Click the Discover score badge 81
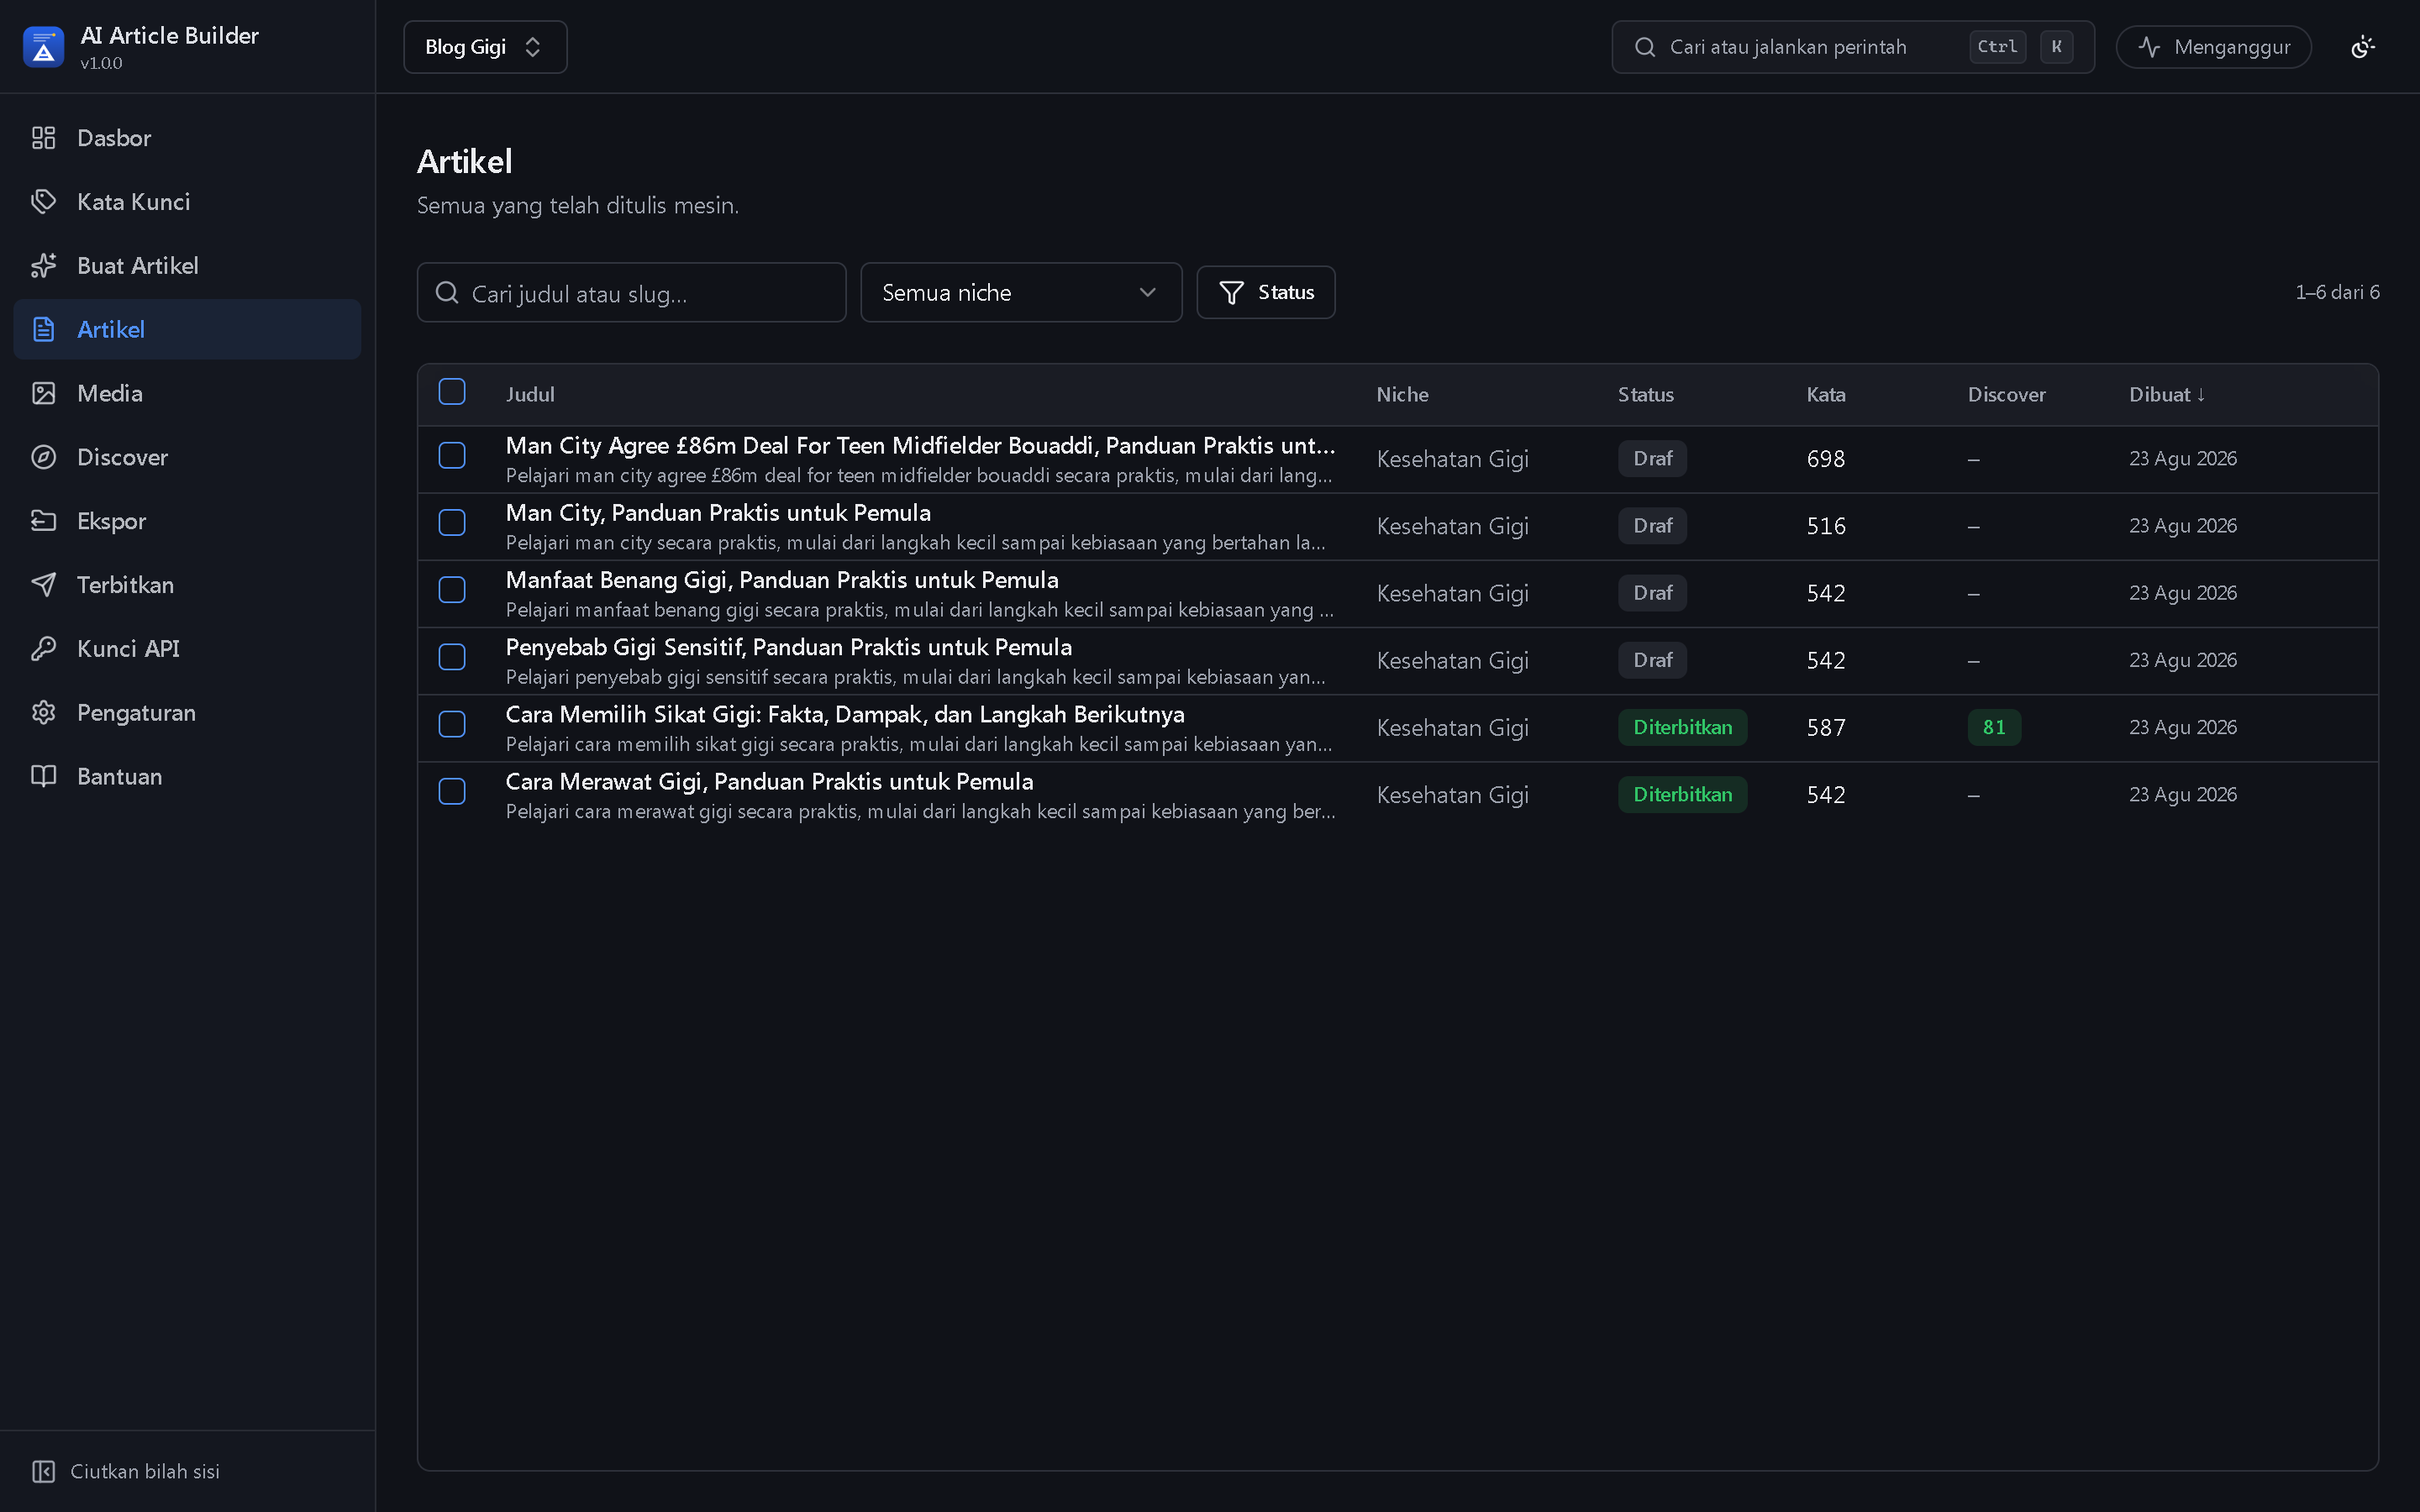 click(1994, 727)
